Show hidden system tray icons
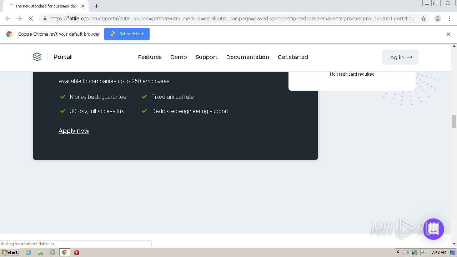This screenshot has height=257, width=457. coord(398,252)
